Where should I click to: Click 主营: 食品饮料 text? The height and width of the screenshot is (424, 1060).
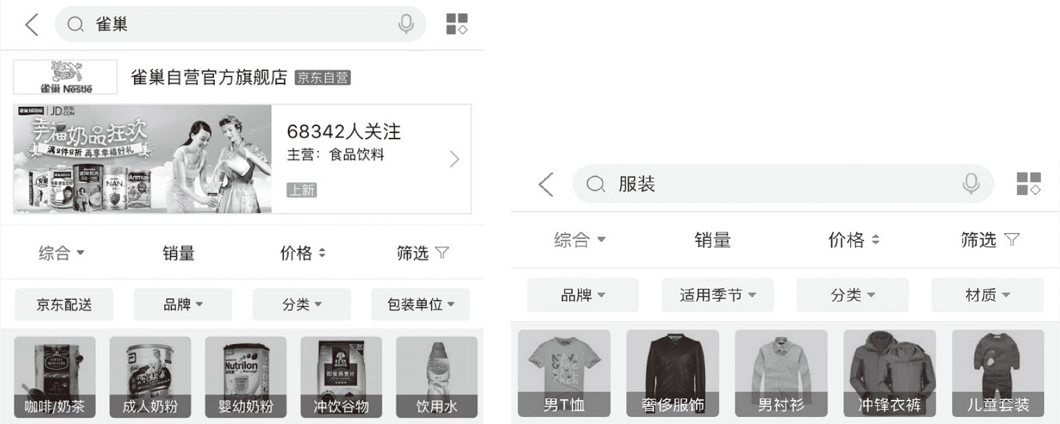click(x=335, y=155)
